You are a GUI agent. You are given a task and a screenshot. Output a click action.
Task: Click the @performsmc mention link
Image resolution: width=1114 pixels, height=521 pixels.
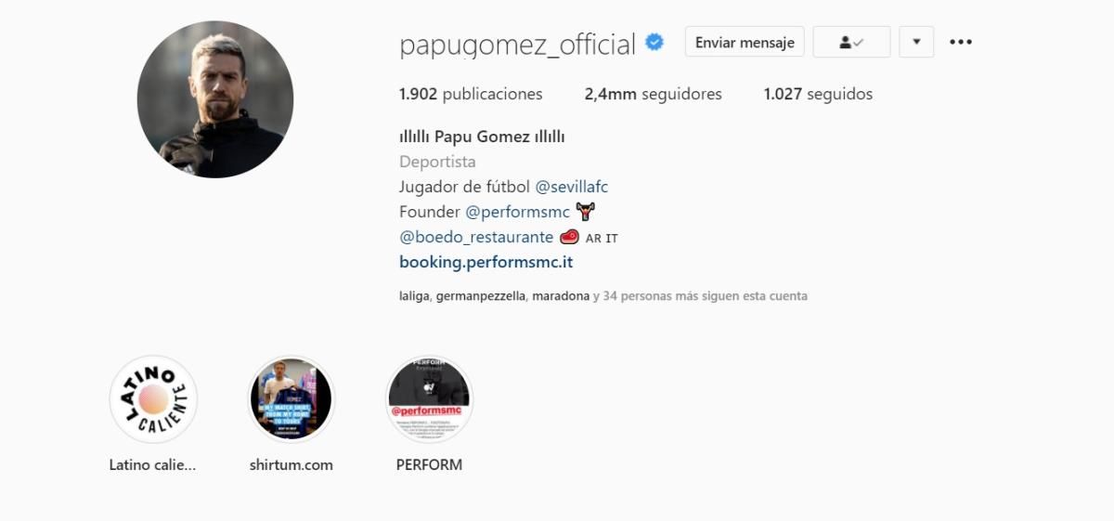click(x=517, y=212)
